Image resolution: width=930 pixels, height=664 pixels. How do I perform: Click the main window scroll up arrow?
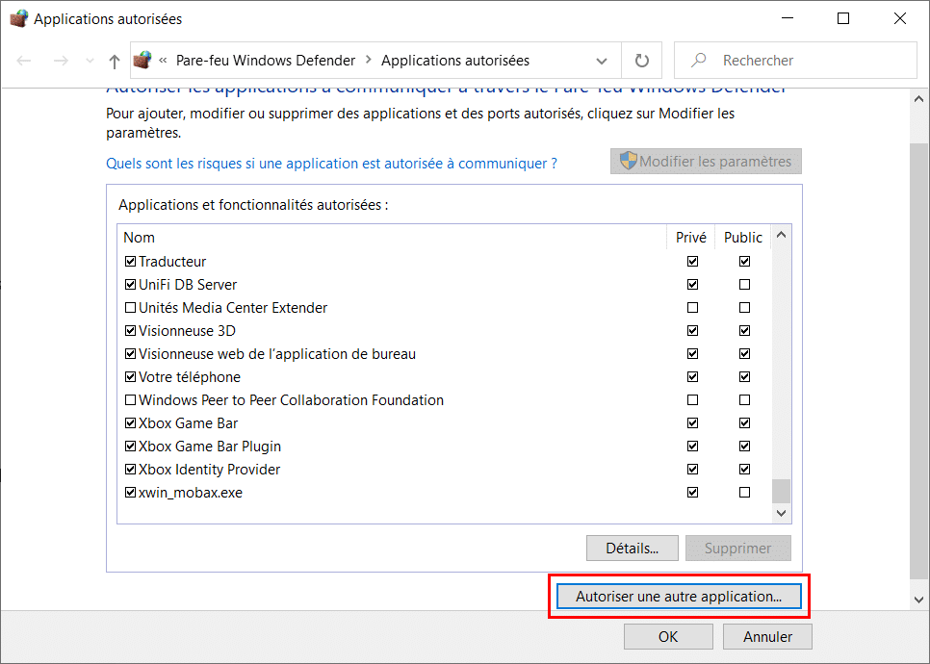[919, 99]
